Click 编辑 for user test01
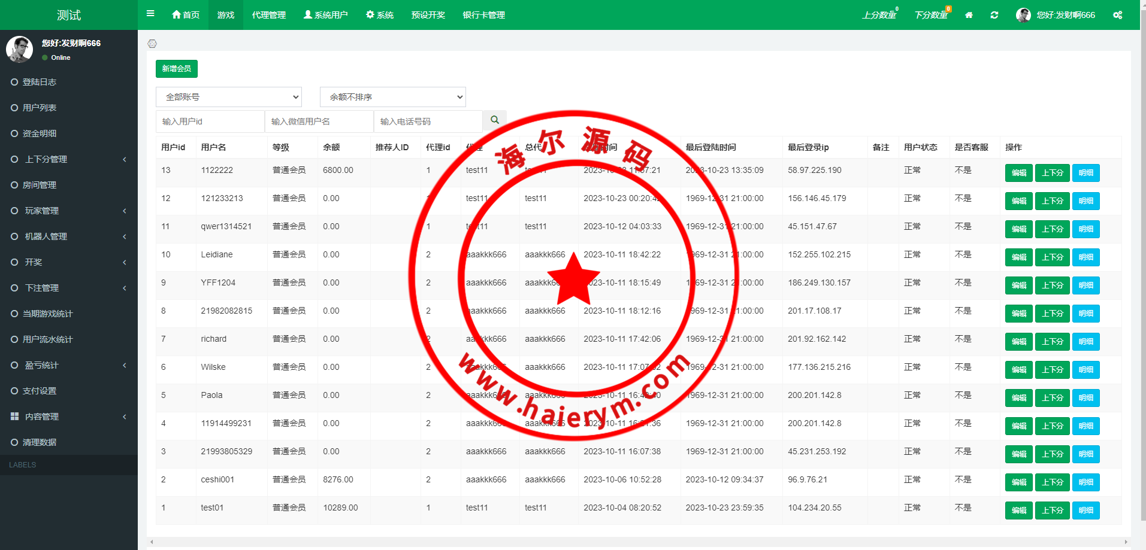 click(x=1018, y=511)
